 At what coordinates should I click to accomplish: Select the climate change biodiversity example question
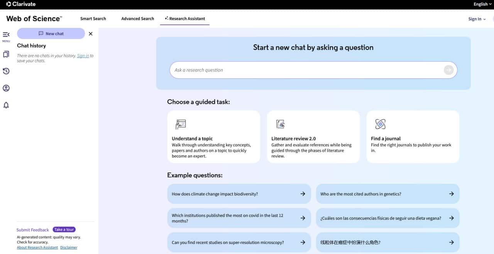pyautogui.click(x=239, y=194)
